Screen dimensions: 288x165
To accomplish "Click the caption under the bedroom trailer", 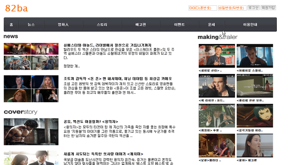I will tap(250, 100).
